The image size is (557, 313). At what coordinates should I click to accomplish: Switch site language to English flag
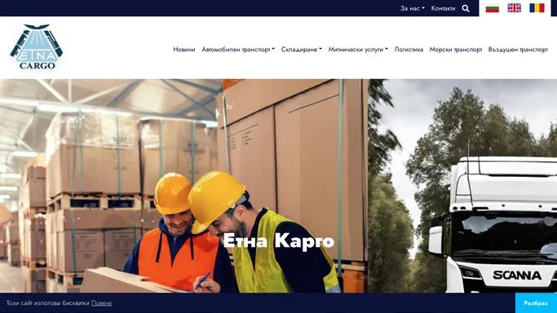point(514,8)
